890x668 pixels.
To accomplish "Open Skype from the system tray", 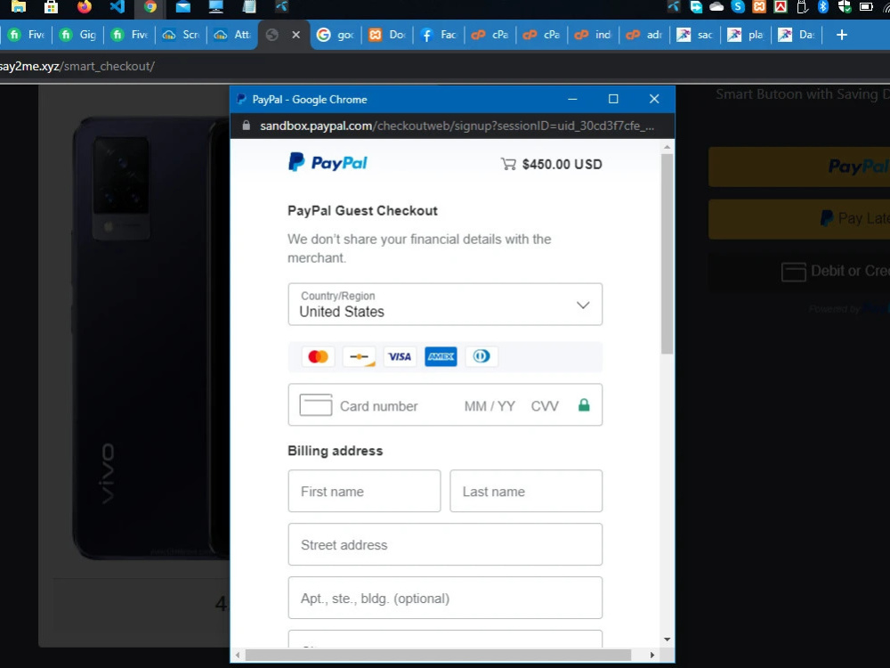I will (x=738, y=6).
